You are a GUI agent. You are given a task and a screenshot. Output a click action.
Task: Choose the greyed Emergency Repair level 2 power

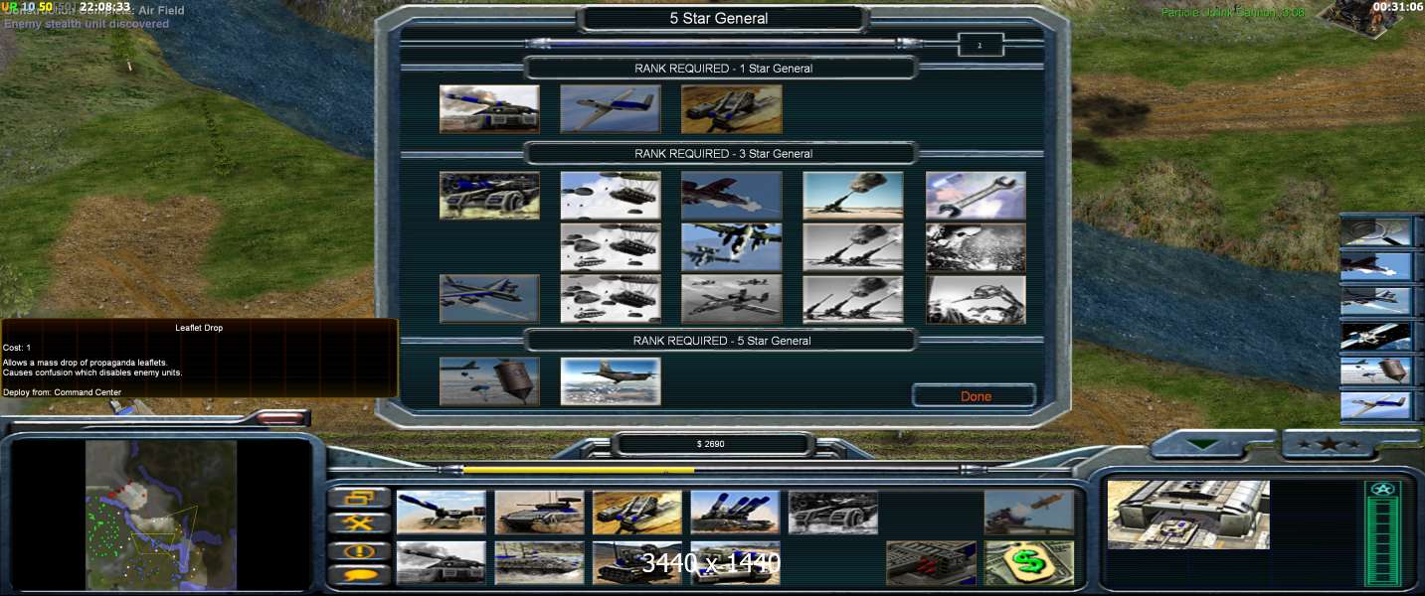[x=976, y=247]
